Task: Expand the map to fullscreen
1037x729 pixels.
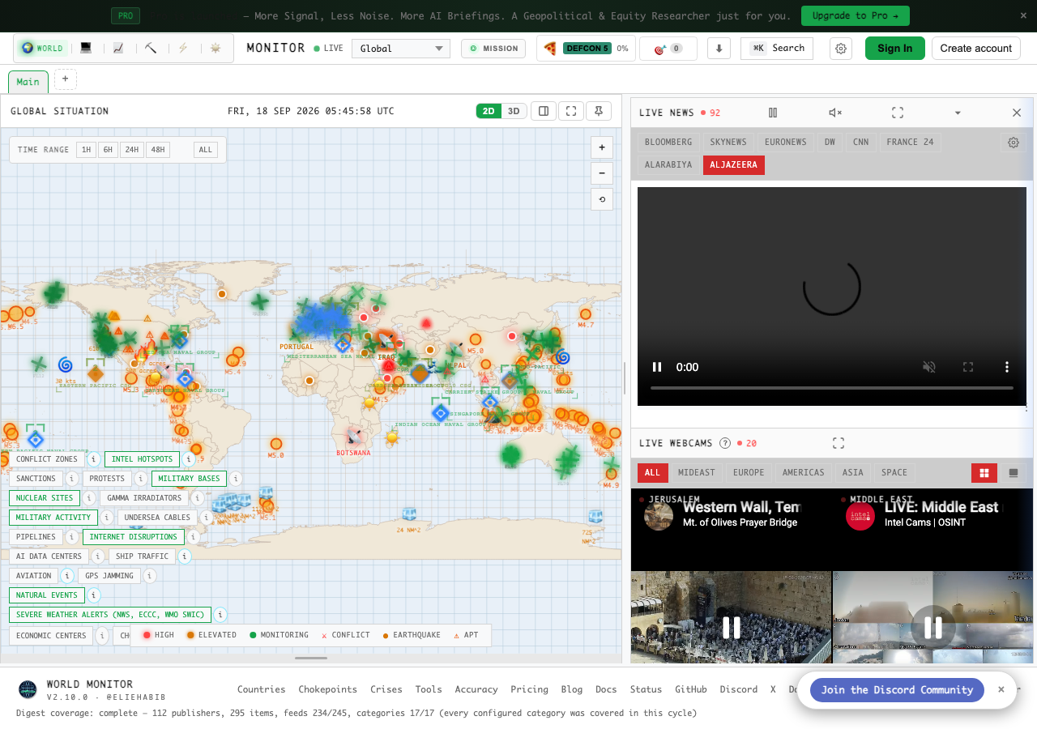Action: 571,111
